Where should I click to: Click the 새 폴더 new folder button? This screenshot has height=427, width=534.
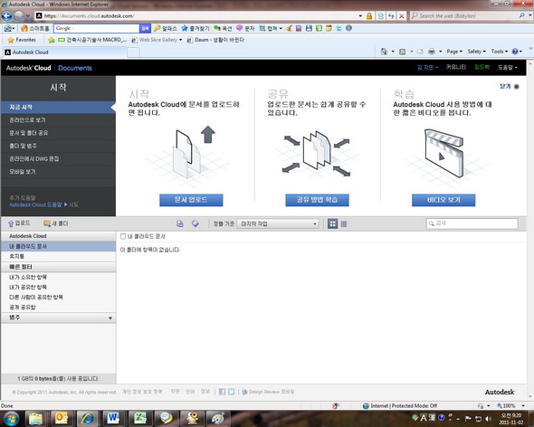[x=56, y=223]
